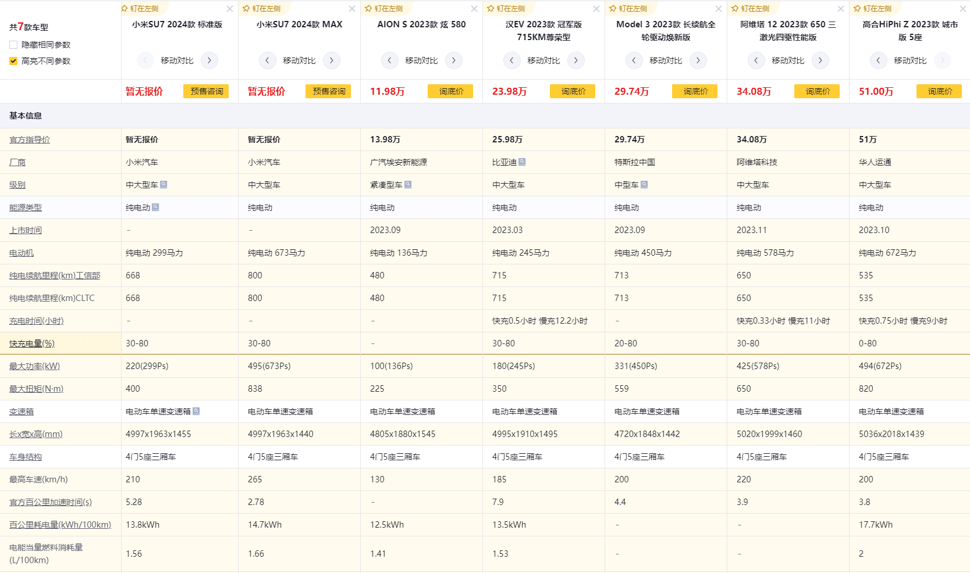Remove 阿维塔 12 2023款 from the comparison
Image resolution: width=970 pixels, height=573 pixels.
[x=841, y=9]
